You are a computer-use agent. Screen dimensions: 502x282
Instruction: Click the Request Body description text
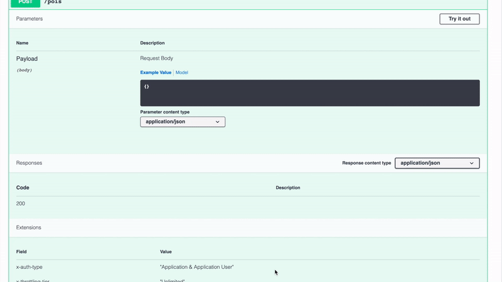tap(156, 58)
